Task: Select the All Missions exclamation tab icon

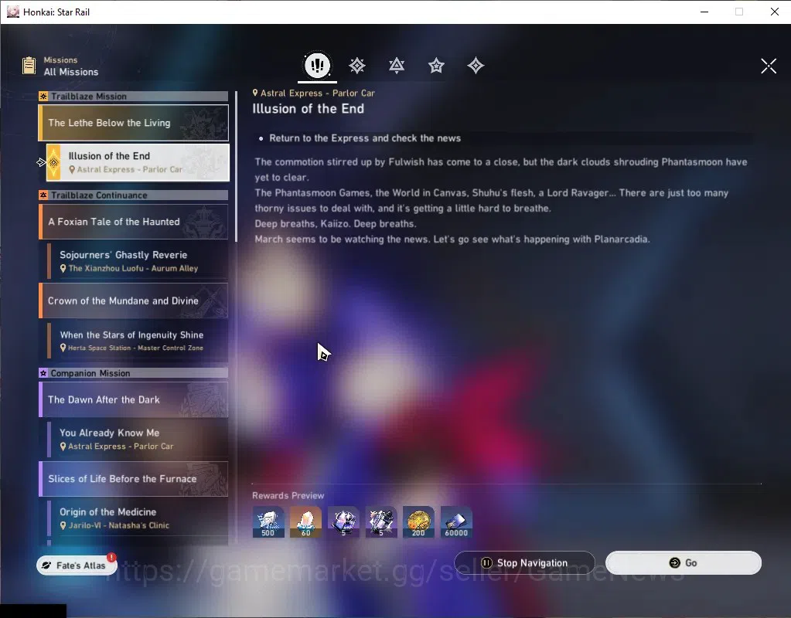Action: click(317, 65)
